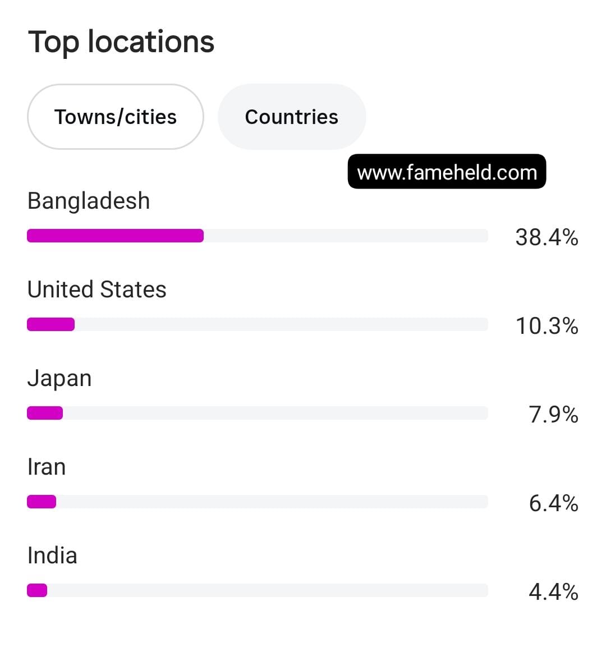The image size is (606, 661).
Task: Select the United States label
Action: click(x=97, y=290)
